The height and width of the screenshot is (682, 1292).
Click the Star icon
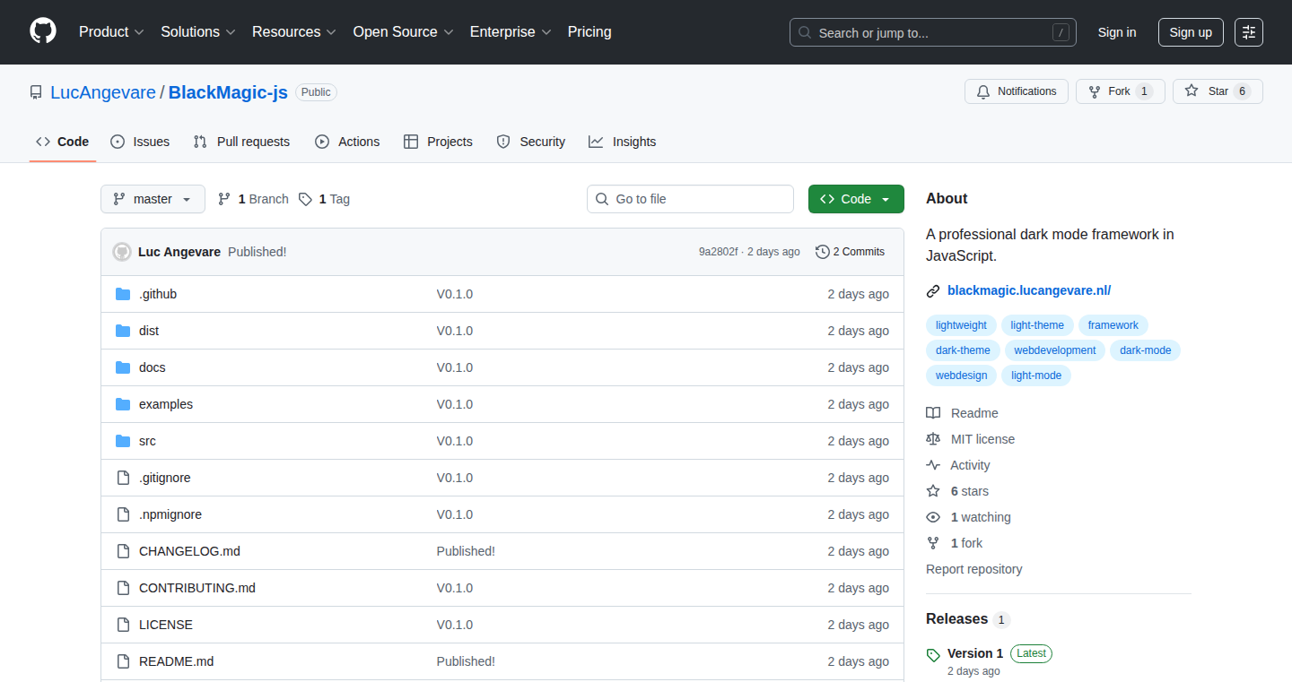click(1192, 91)
